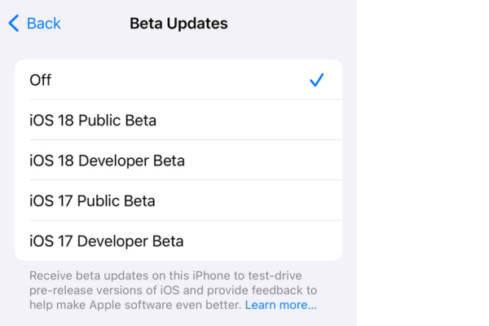
Task: Tap the empty space in the iOS 18 Developer Beta row
Action: (x=261, y=161)
